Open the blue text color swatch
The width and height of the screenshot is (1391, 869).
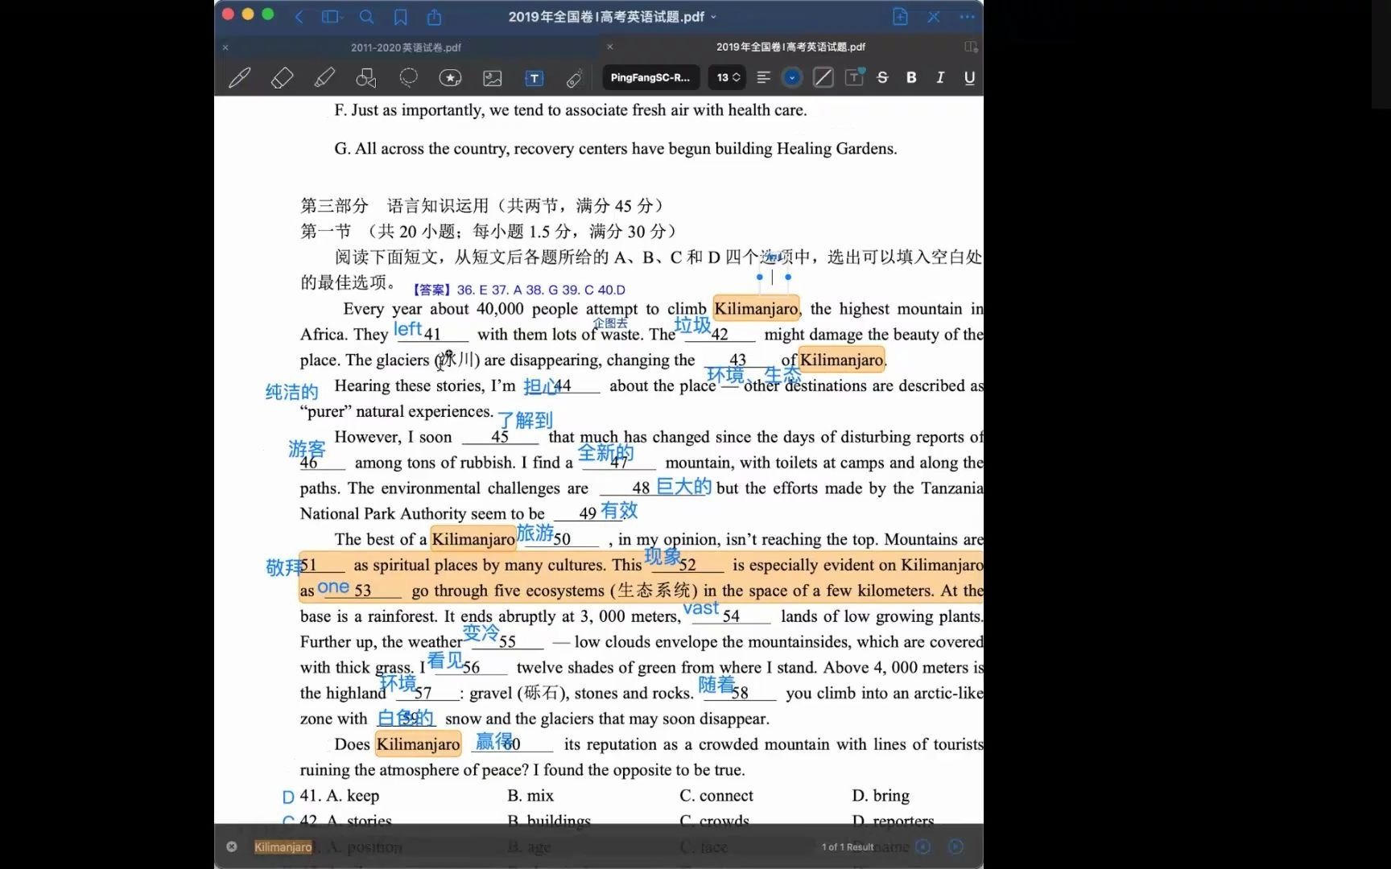pos(792,78)
